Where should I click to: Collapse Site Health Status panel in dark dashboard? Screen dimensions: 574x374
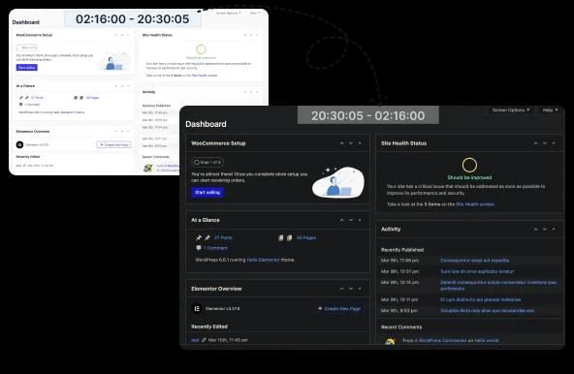(554, 143)
